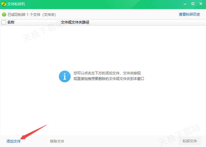Click the blue information circle icon
The height and width of the screenshot is (147, 206).
[65, 76]
